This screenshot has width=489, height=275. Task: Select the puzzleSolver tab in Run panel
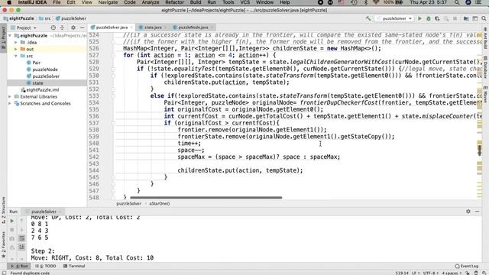point(44,212)
